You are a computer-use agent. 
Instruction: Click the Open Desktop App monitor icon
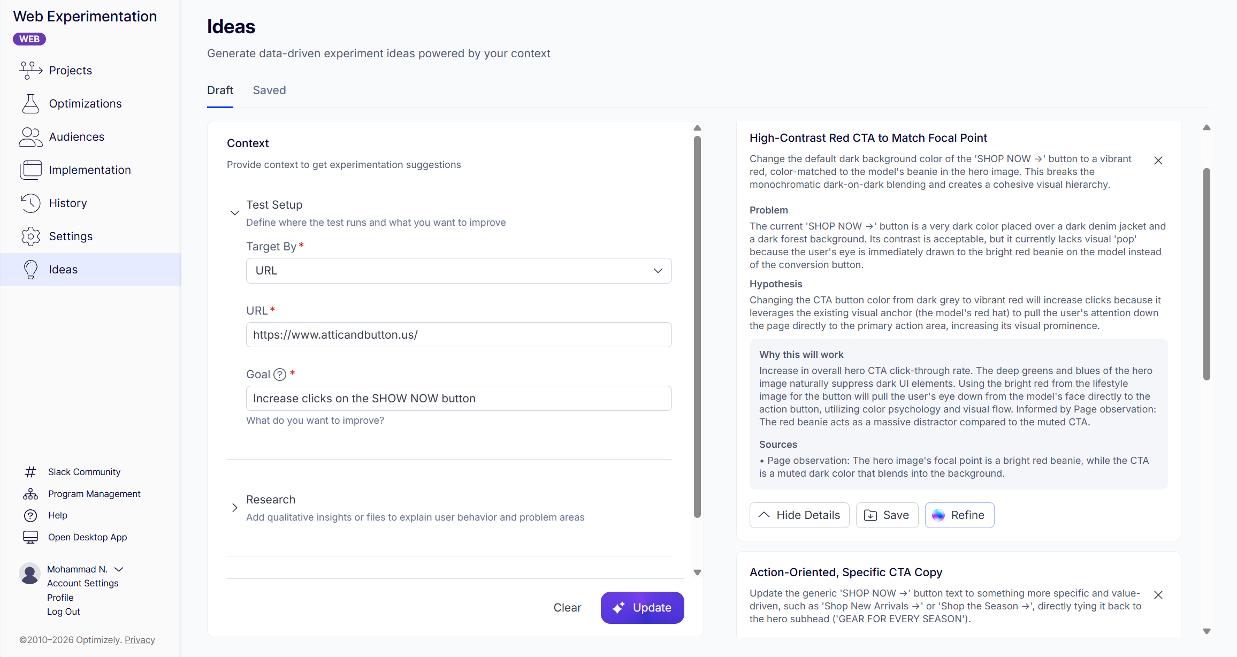point(30,537)
